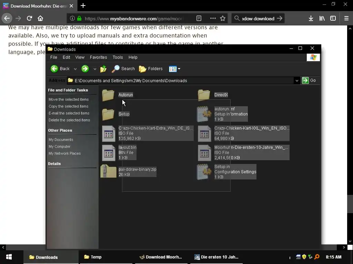Open the File menu

click(53, 57)
